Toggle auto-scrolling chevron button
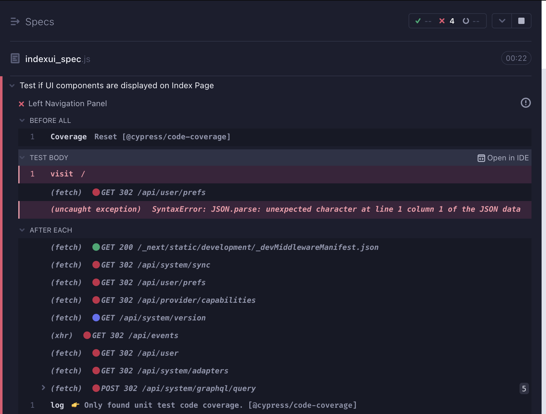546x414 pixels. point(502,21)
